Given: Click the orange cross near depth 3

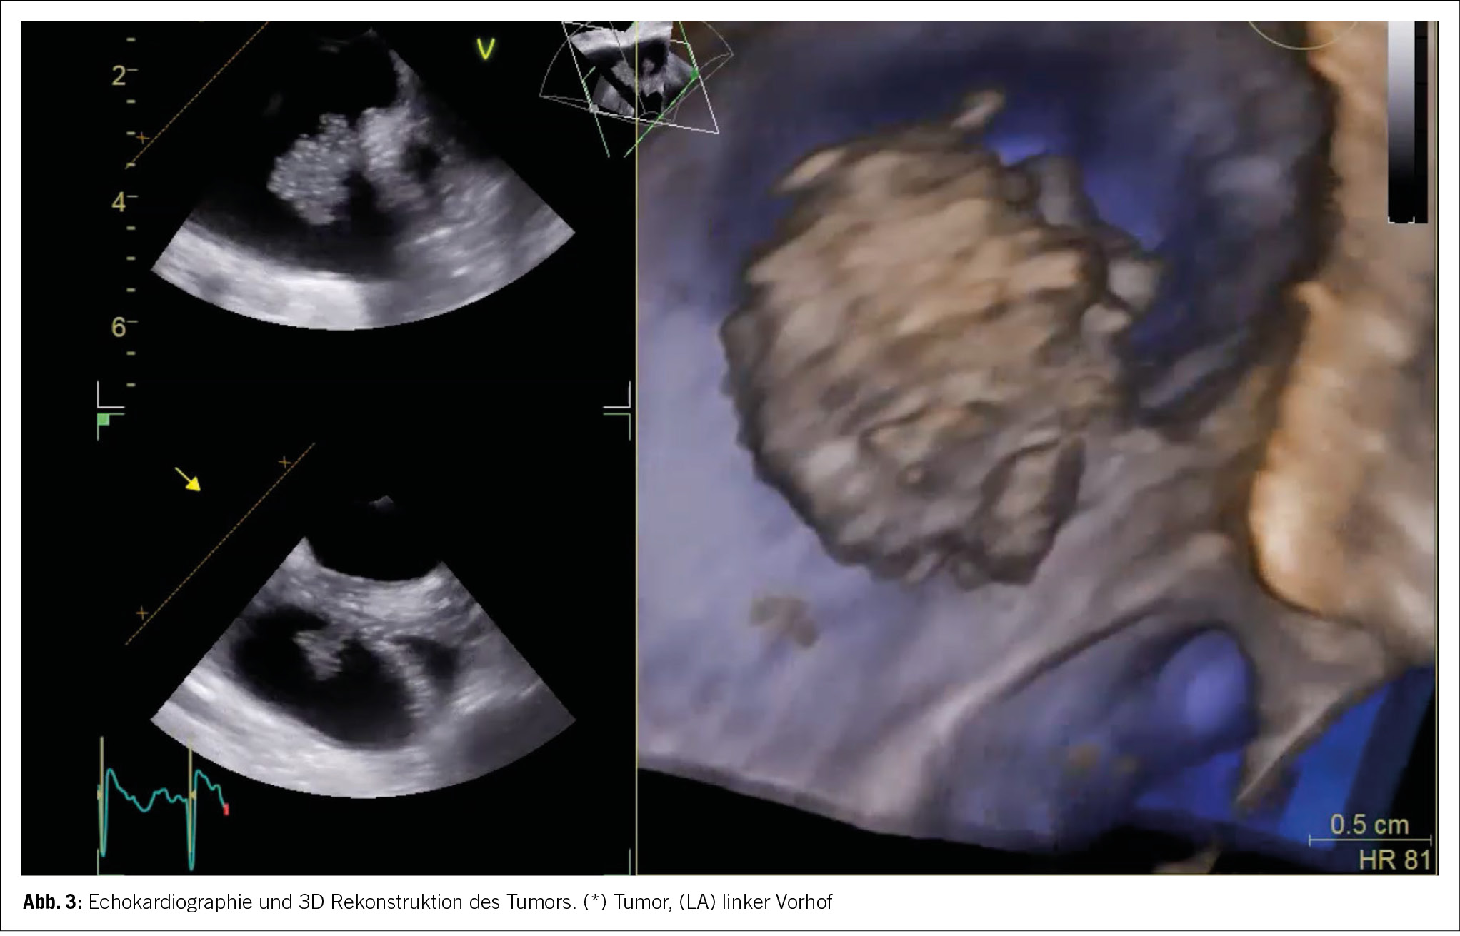Looking at the screenshot, I should [x=142, y=137].
